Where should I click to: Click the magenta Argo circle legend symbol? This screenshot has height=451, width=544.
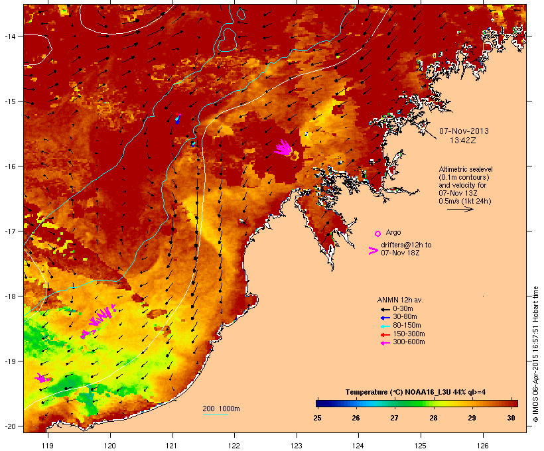tap(378, 233)
